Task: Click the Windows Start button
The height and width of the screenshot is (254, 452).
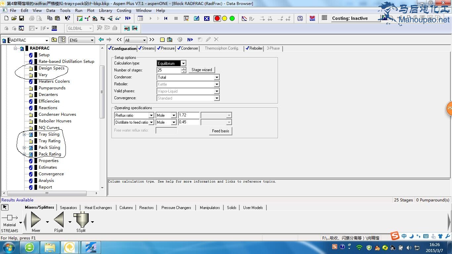Action: 8,247
